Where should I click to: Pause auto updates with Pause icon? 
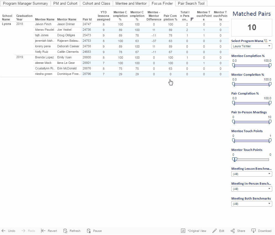point(89,231)
